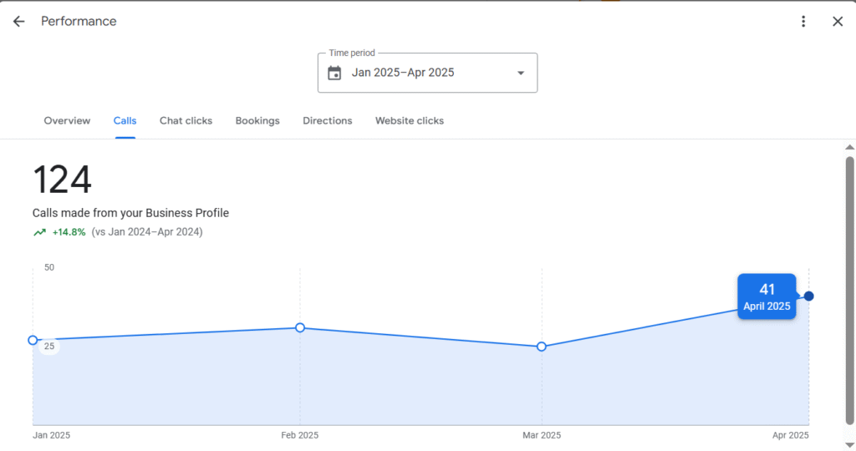Click the vertical scrollbar thumb

point(849,291)
